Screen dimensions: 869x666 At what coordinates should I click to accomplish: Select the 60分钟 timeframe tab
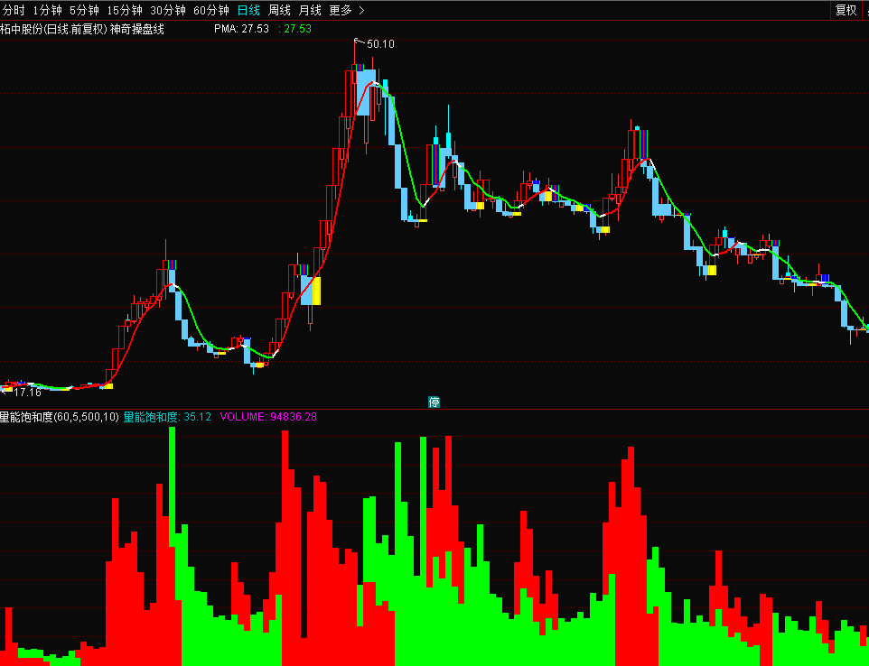pyautogui.click(x=211, y=10)
